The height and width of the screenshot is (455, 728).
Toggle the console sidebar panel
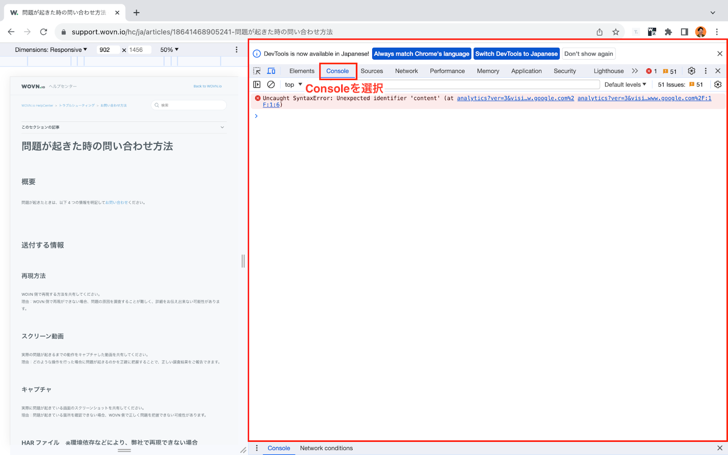257,85
